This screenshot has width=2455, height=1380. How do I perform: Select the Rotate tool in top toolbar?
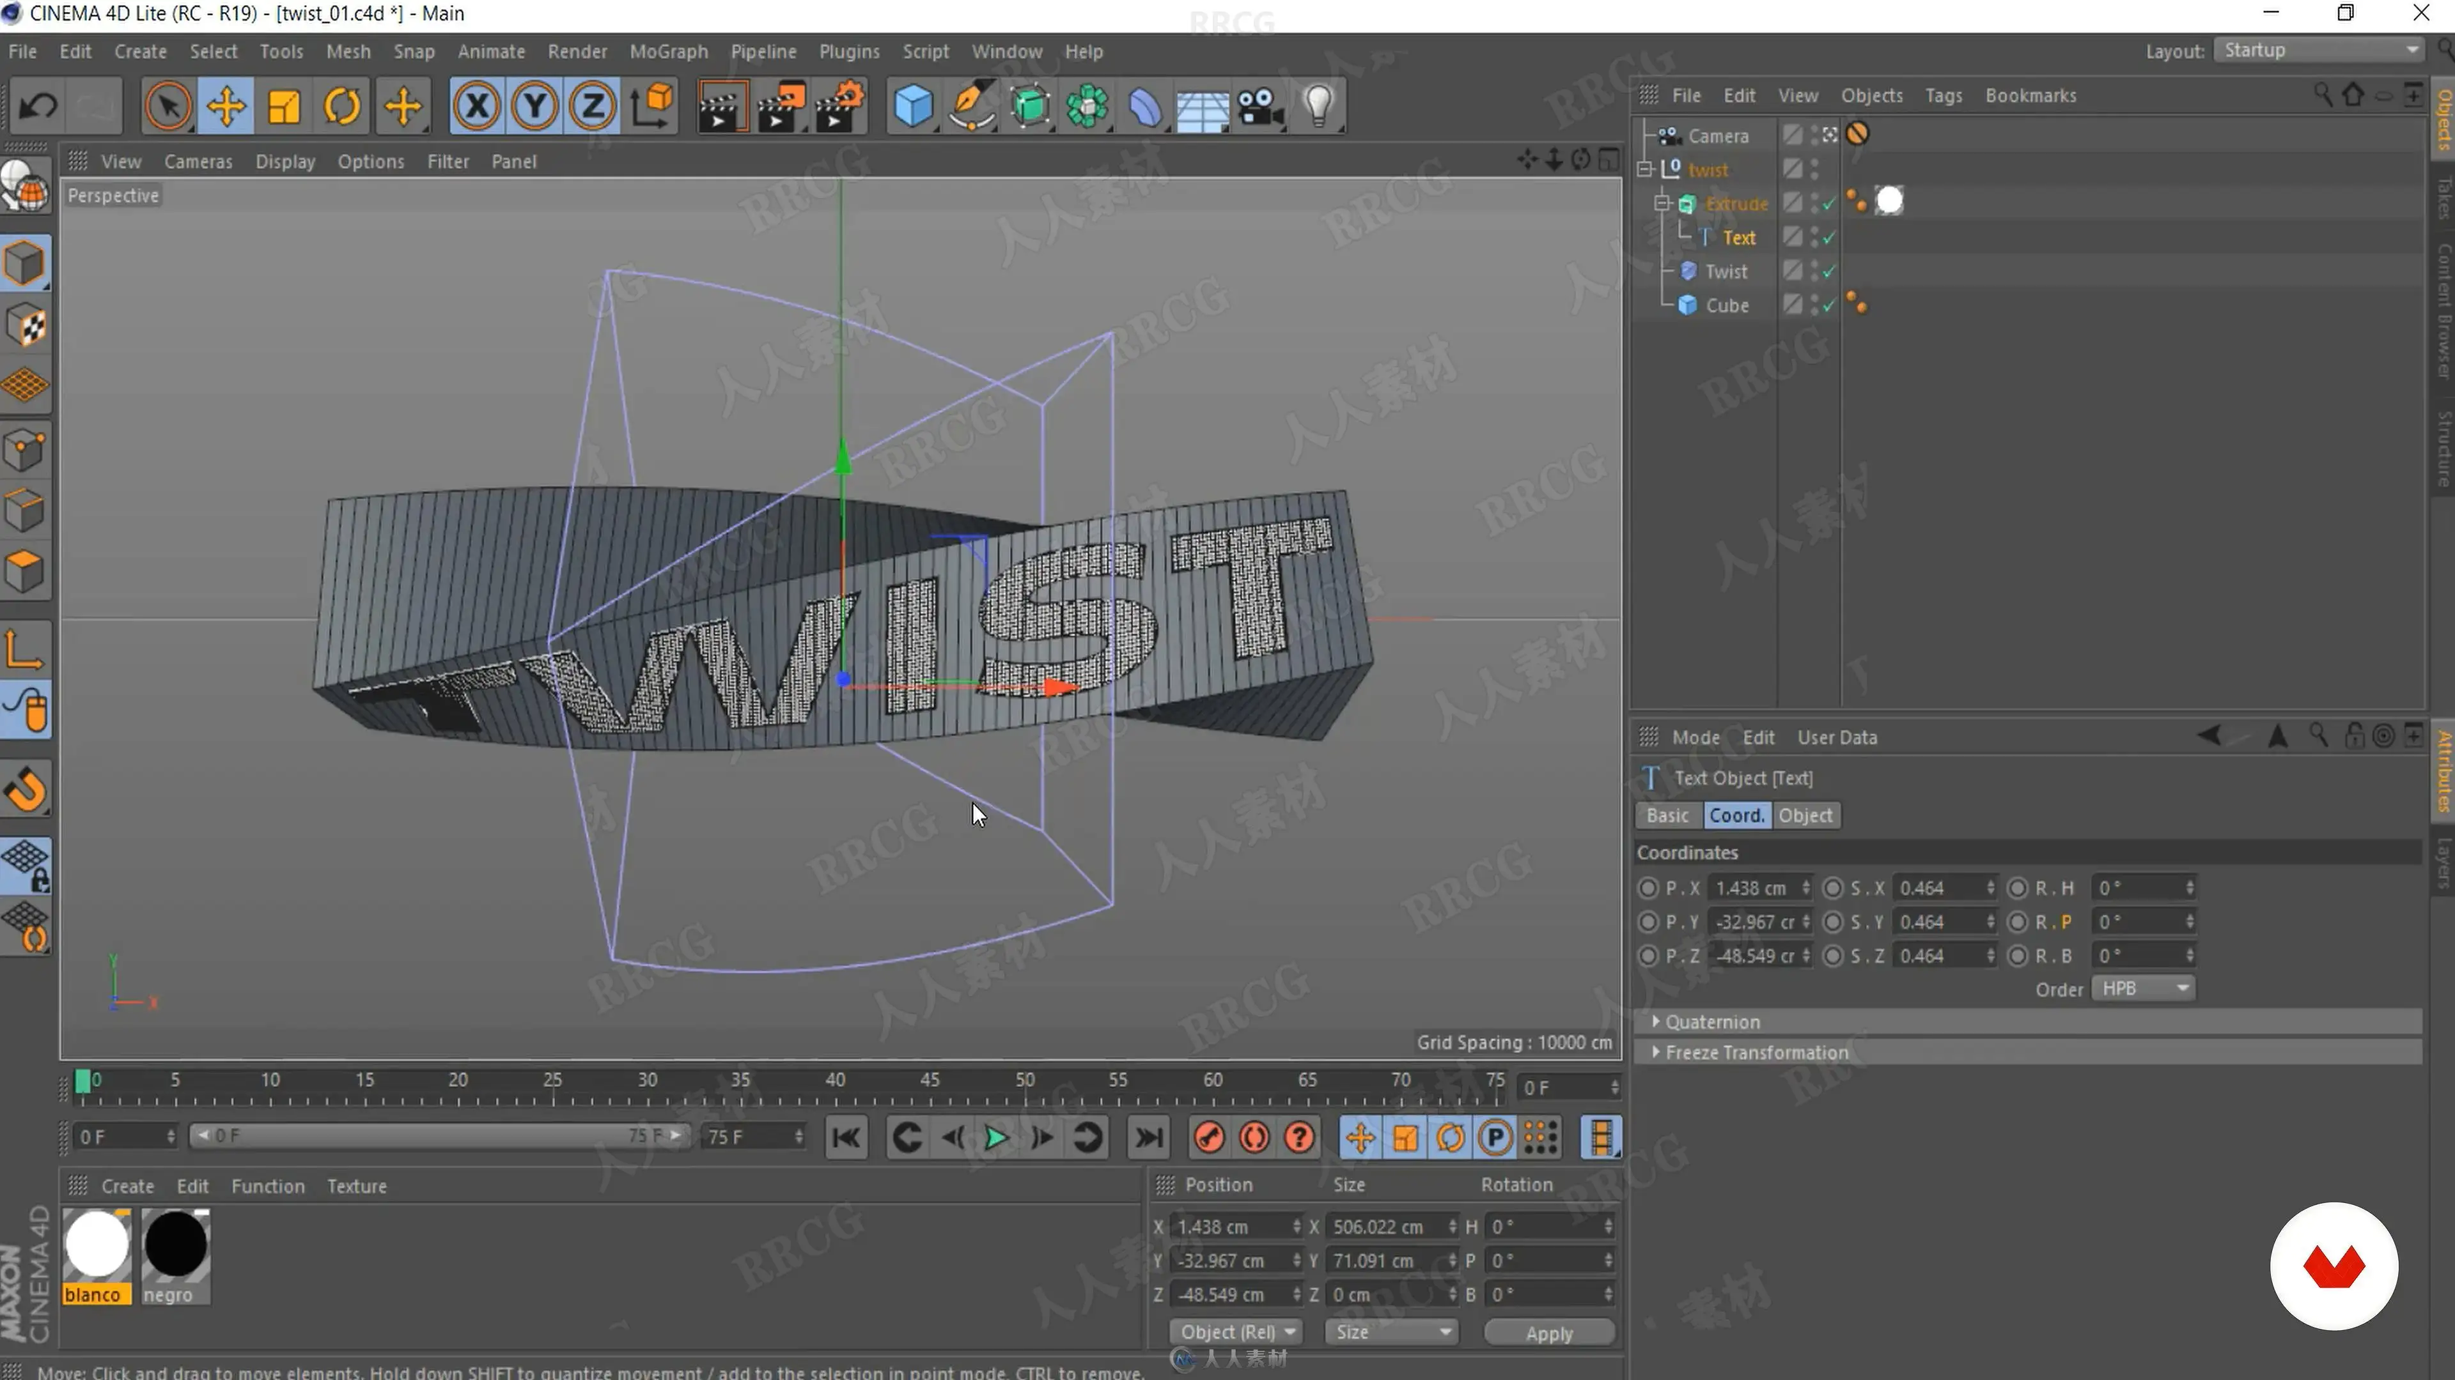point(342,105)
